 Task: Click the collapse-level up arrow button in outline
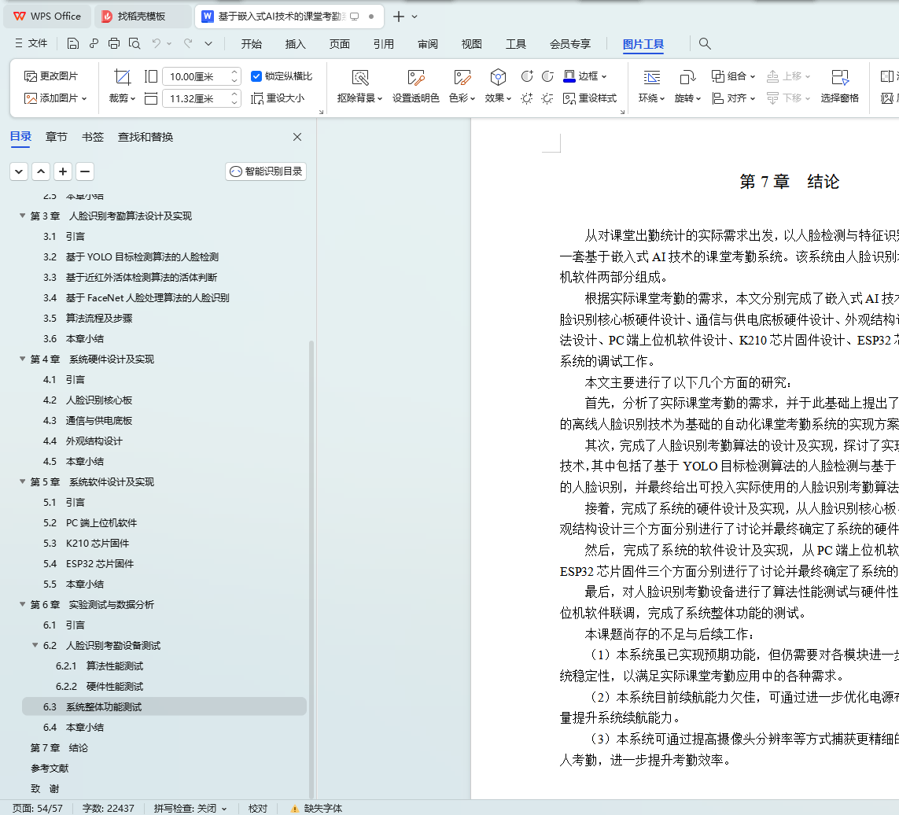tap(41, 171)
